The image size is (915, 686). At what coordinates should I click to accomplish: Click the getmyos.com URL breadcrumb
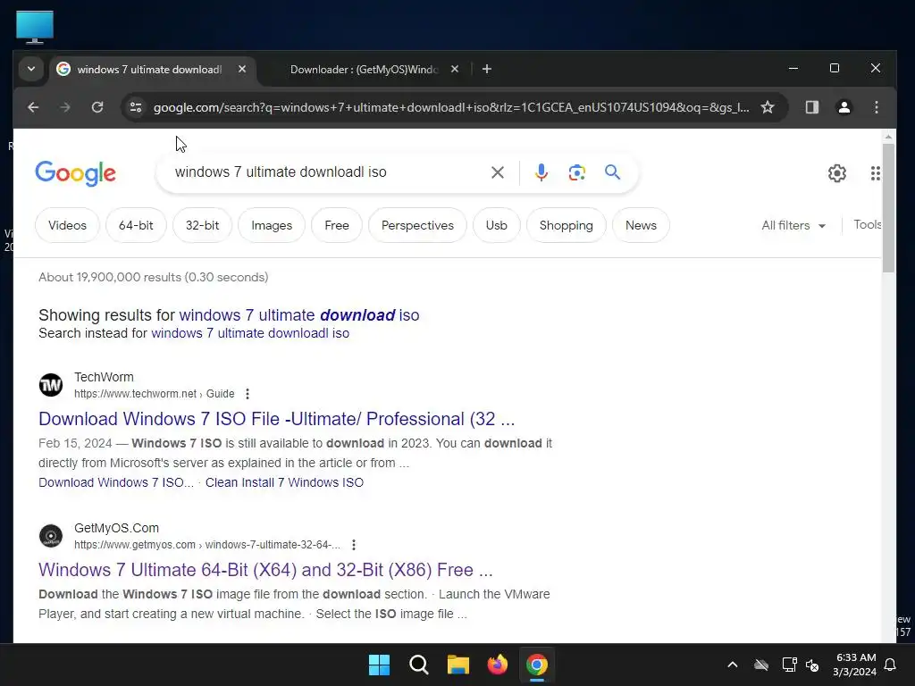coord(207,545)
